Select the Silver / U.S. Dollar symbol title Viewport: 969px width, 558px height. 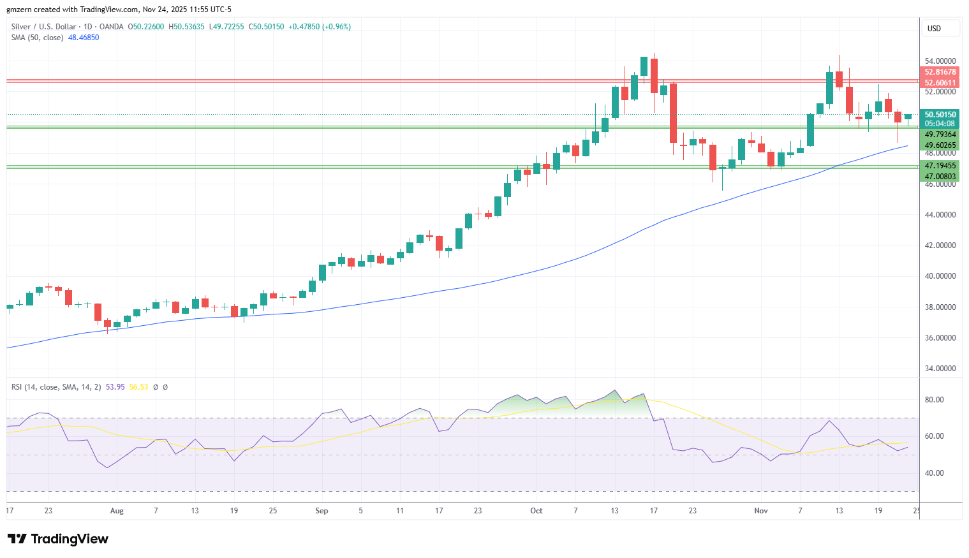43,27
